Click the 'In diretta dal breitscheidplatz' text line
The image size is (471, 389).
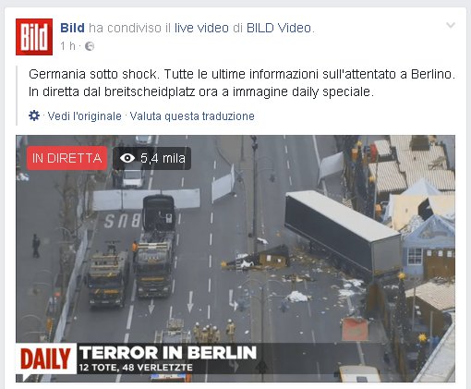(x=201, y=91)
